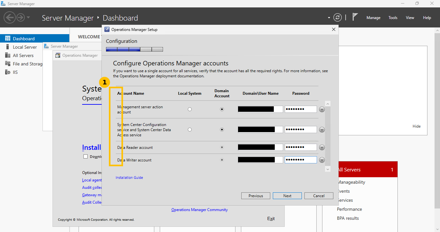Image resolution: width=440 pixels, height=232 pixels.
Task: Select Local Server in the sidebar
Action: (25, 47)
